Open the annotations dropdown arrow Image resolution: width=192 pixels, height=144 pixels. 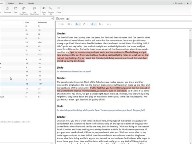click(72, 24)
